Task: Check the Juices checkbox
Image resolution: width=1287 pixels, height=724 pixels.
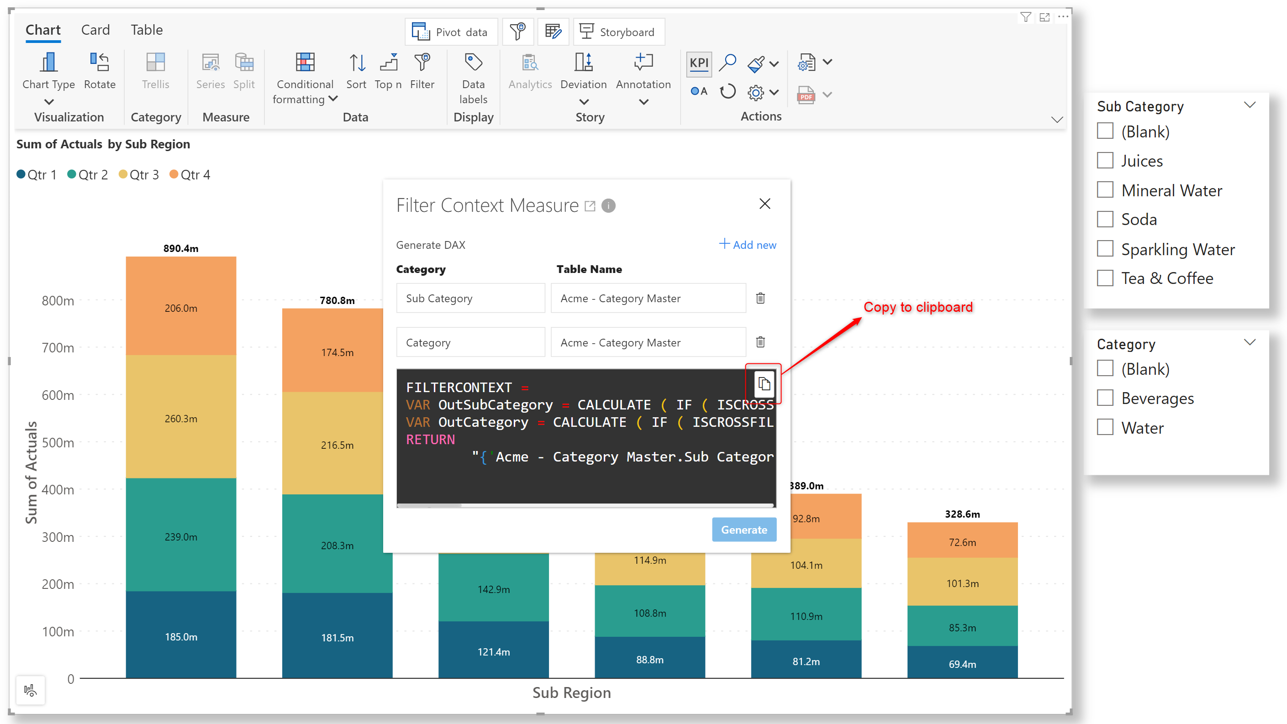Action: [1105, 160]
